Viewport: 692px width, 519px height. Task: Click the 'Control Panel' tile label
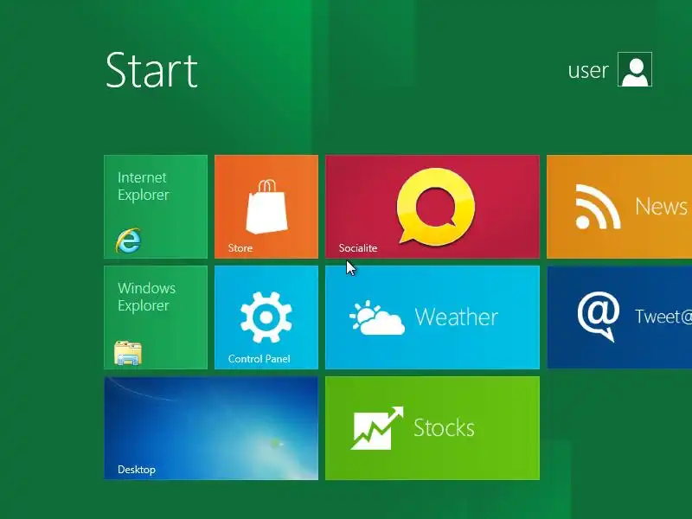coord(259,359)
